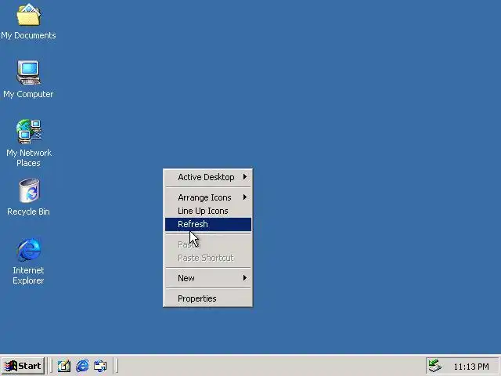Click Show Desktop quick launch icon

click(x=64, y=366)
